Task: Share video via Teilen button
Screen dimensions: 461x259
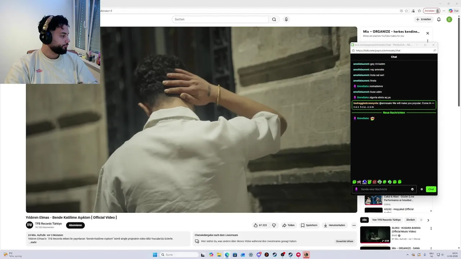Action: (288, 225)
